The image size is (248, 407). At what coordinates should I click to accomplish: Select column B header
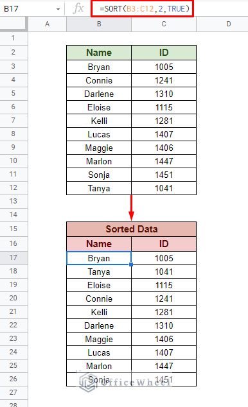point(99,24)
